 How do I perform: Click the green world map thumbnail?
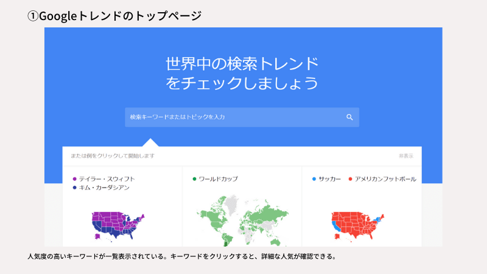(x=242, y=220)
